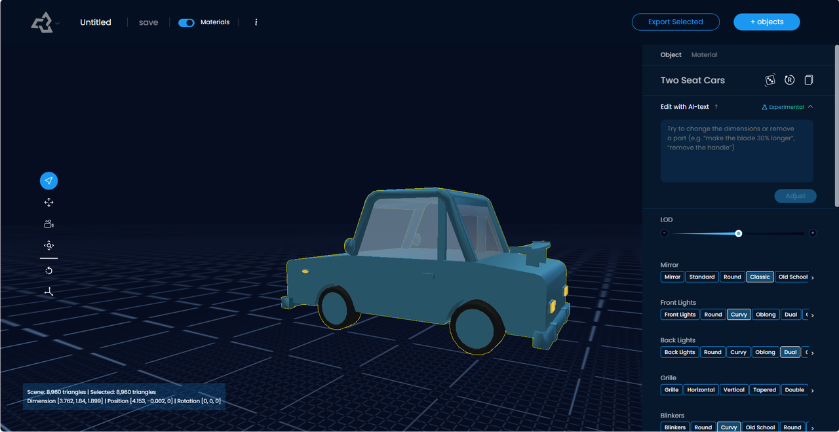This screenshot has width=839, height=432.
Task: Click the Adjust button
Action: pos(796,196)
